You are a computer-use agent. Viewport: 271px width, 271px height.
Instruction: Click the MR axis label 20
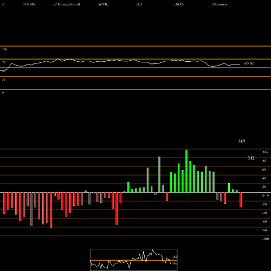pos(264,187)
